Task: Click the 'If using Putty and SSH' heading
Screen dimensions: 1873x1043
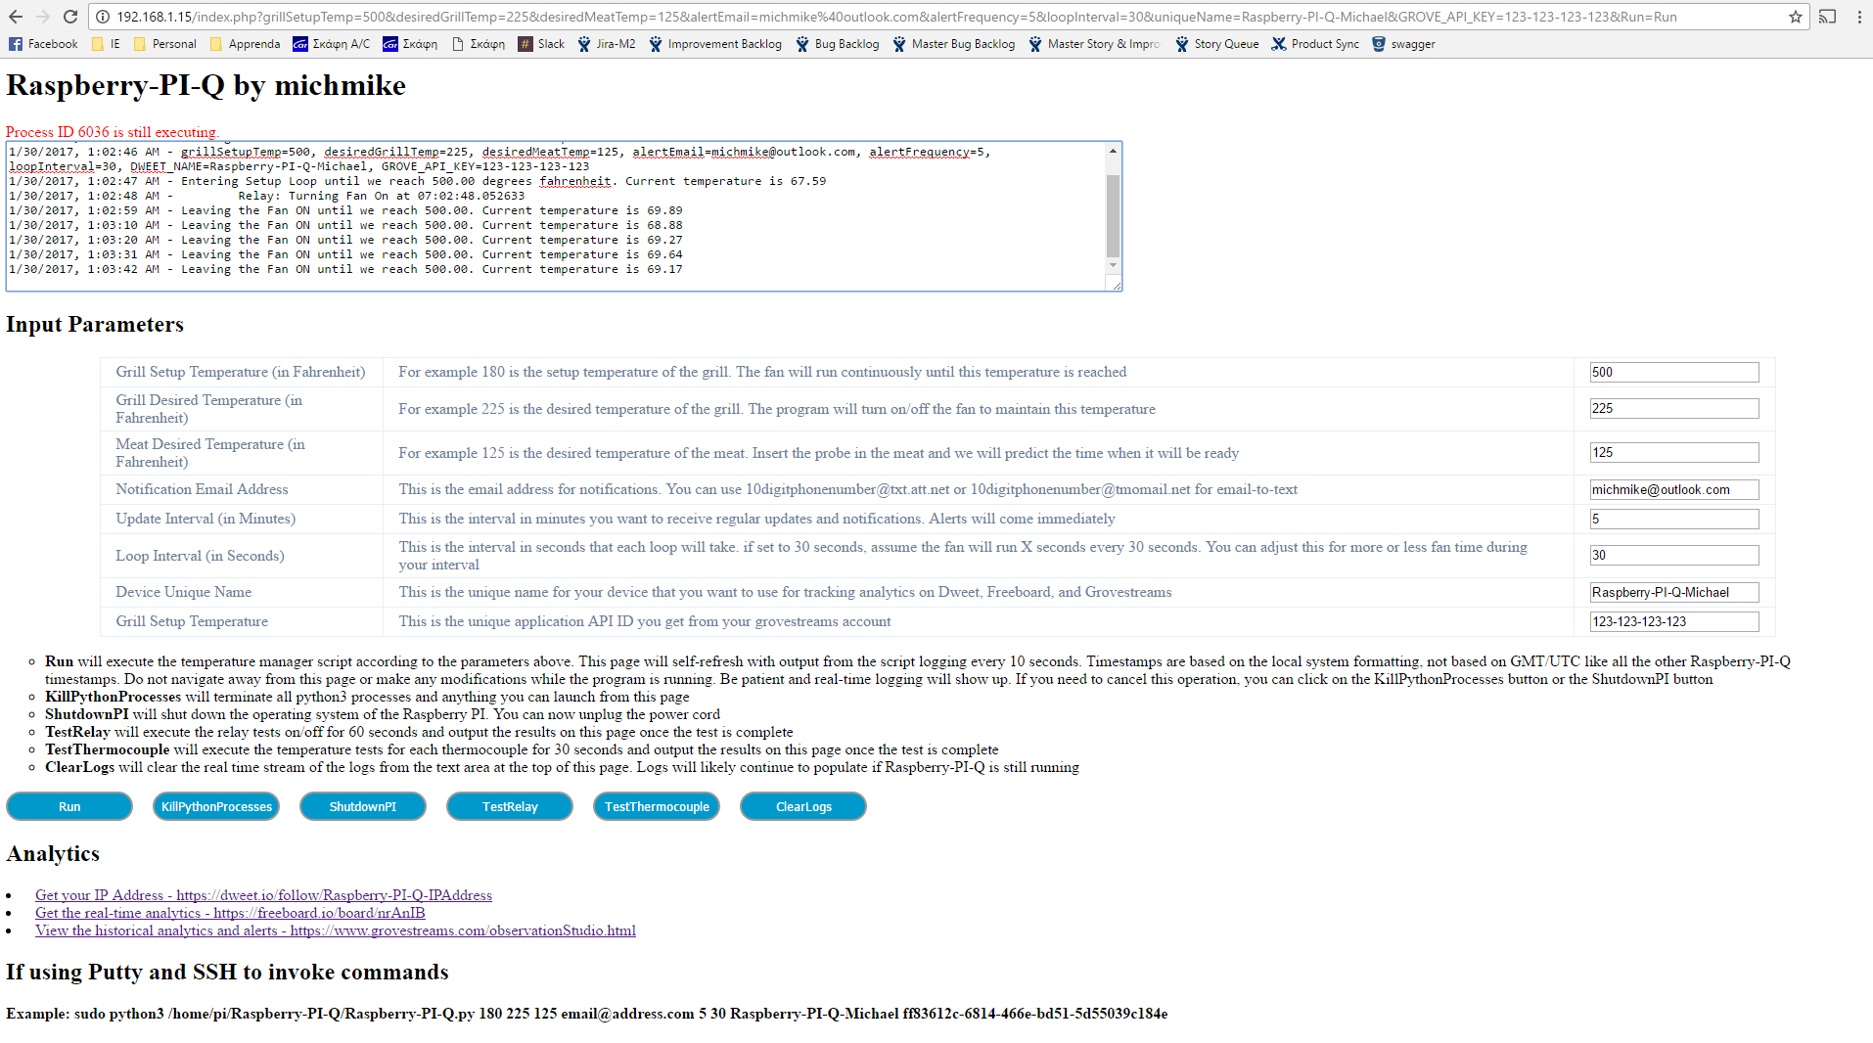Action: pos(227,973)
